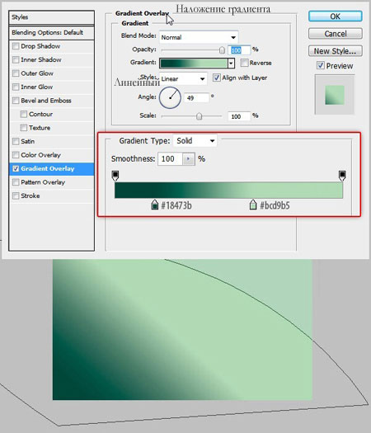Click the green gradient rectangle on canvas
Image resolution: width=371 pixels, height=433 pixels.
[x=182, y=329]
